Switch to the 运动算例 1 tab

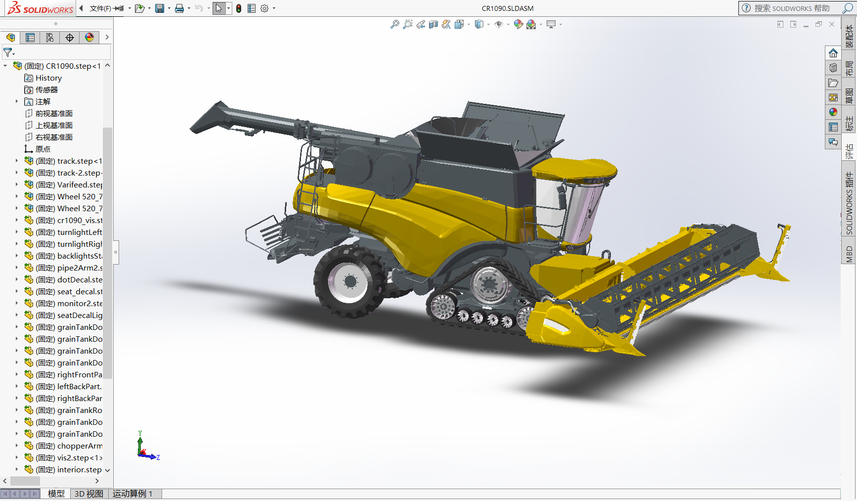tap(132, 494)
